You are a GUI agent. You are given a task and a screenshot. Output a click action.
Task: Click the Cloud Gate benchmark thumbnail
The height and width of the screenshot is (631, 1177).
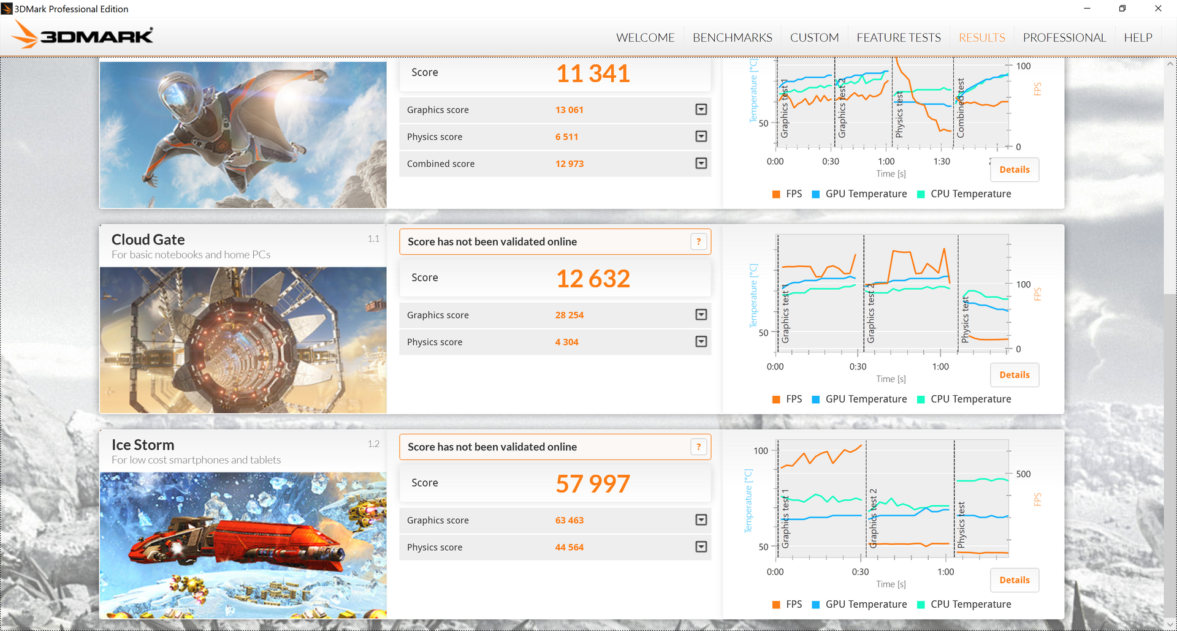point(243,340)
